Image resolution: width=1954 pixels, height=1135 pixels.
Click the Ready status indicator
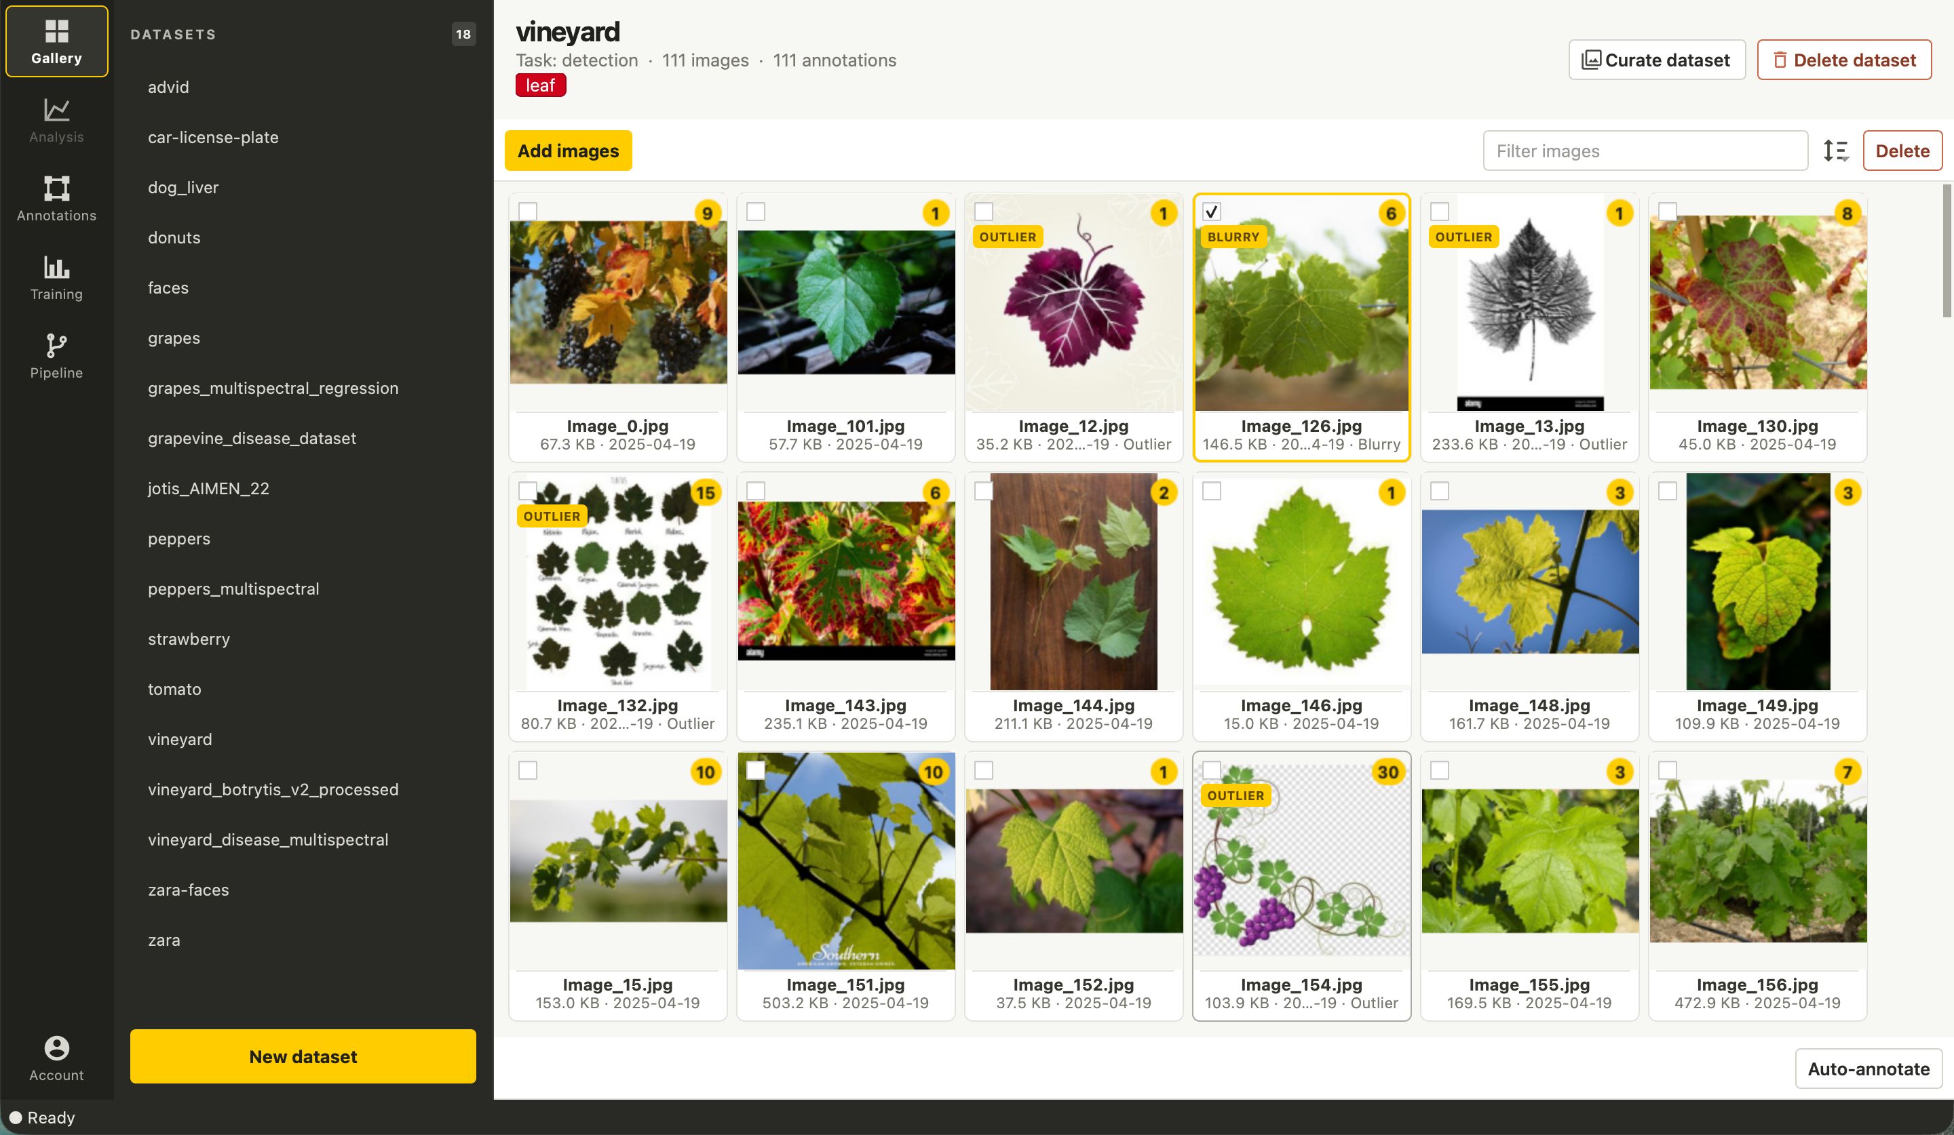tap(42, 1117)
